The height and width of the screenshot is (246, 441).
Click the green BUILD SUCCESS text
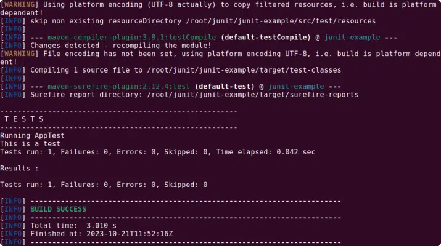58,209
